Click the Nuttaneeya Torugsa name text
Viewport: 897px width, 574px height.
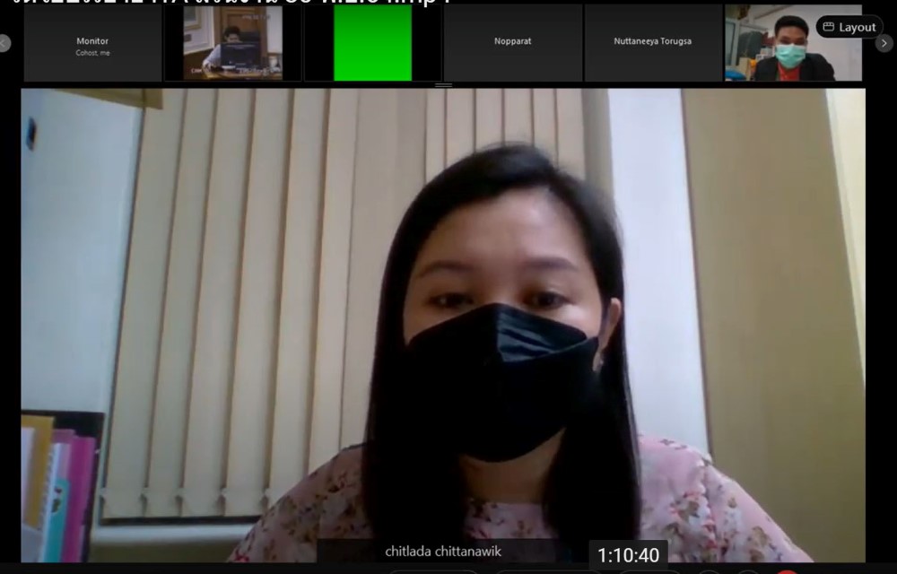pyautogui.click(x=652, y=41)
